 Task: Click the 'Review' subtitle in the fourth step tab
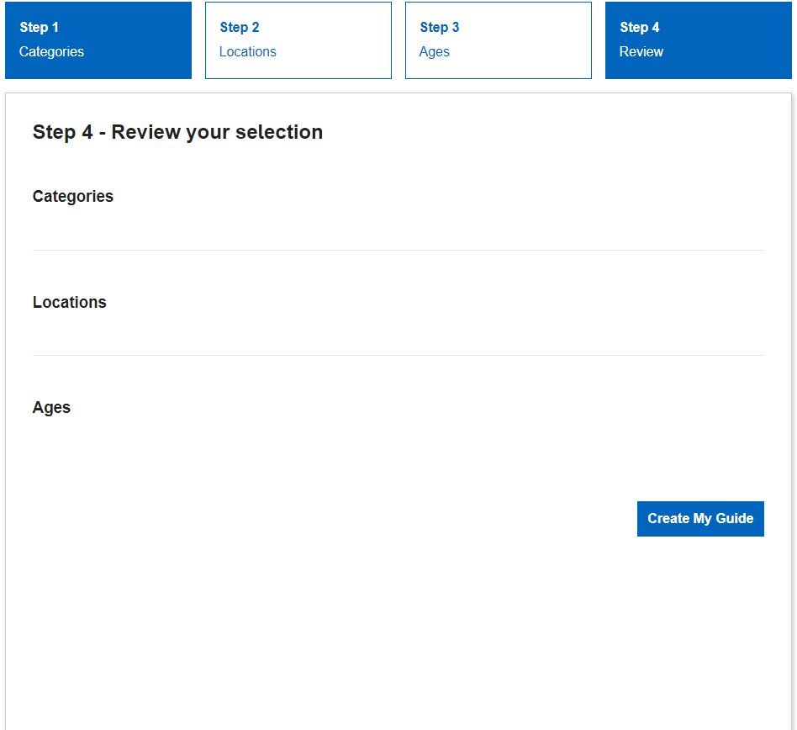(x=641, y=51)
